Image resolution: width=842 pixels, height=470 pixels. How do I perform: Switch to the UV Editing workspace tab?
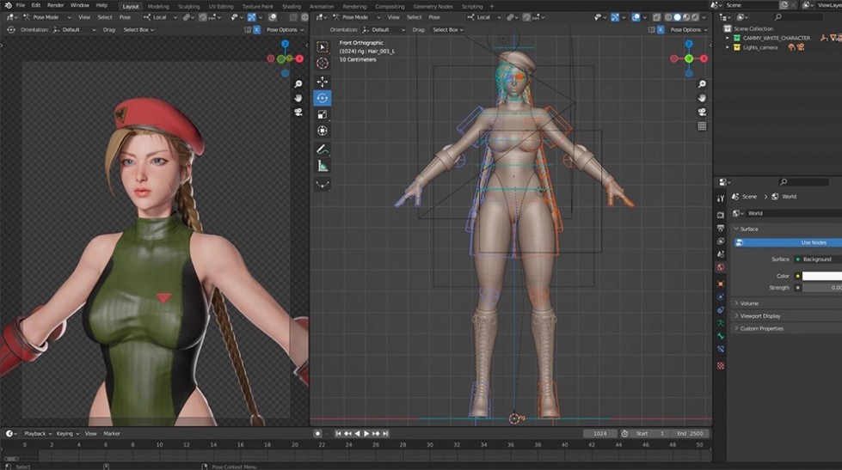[x=221, y=6]
